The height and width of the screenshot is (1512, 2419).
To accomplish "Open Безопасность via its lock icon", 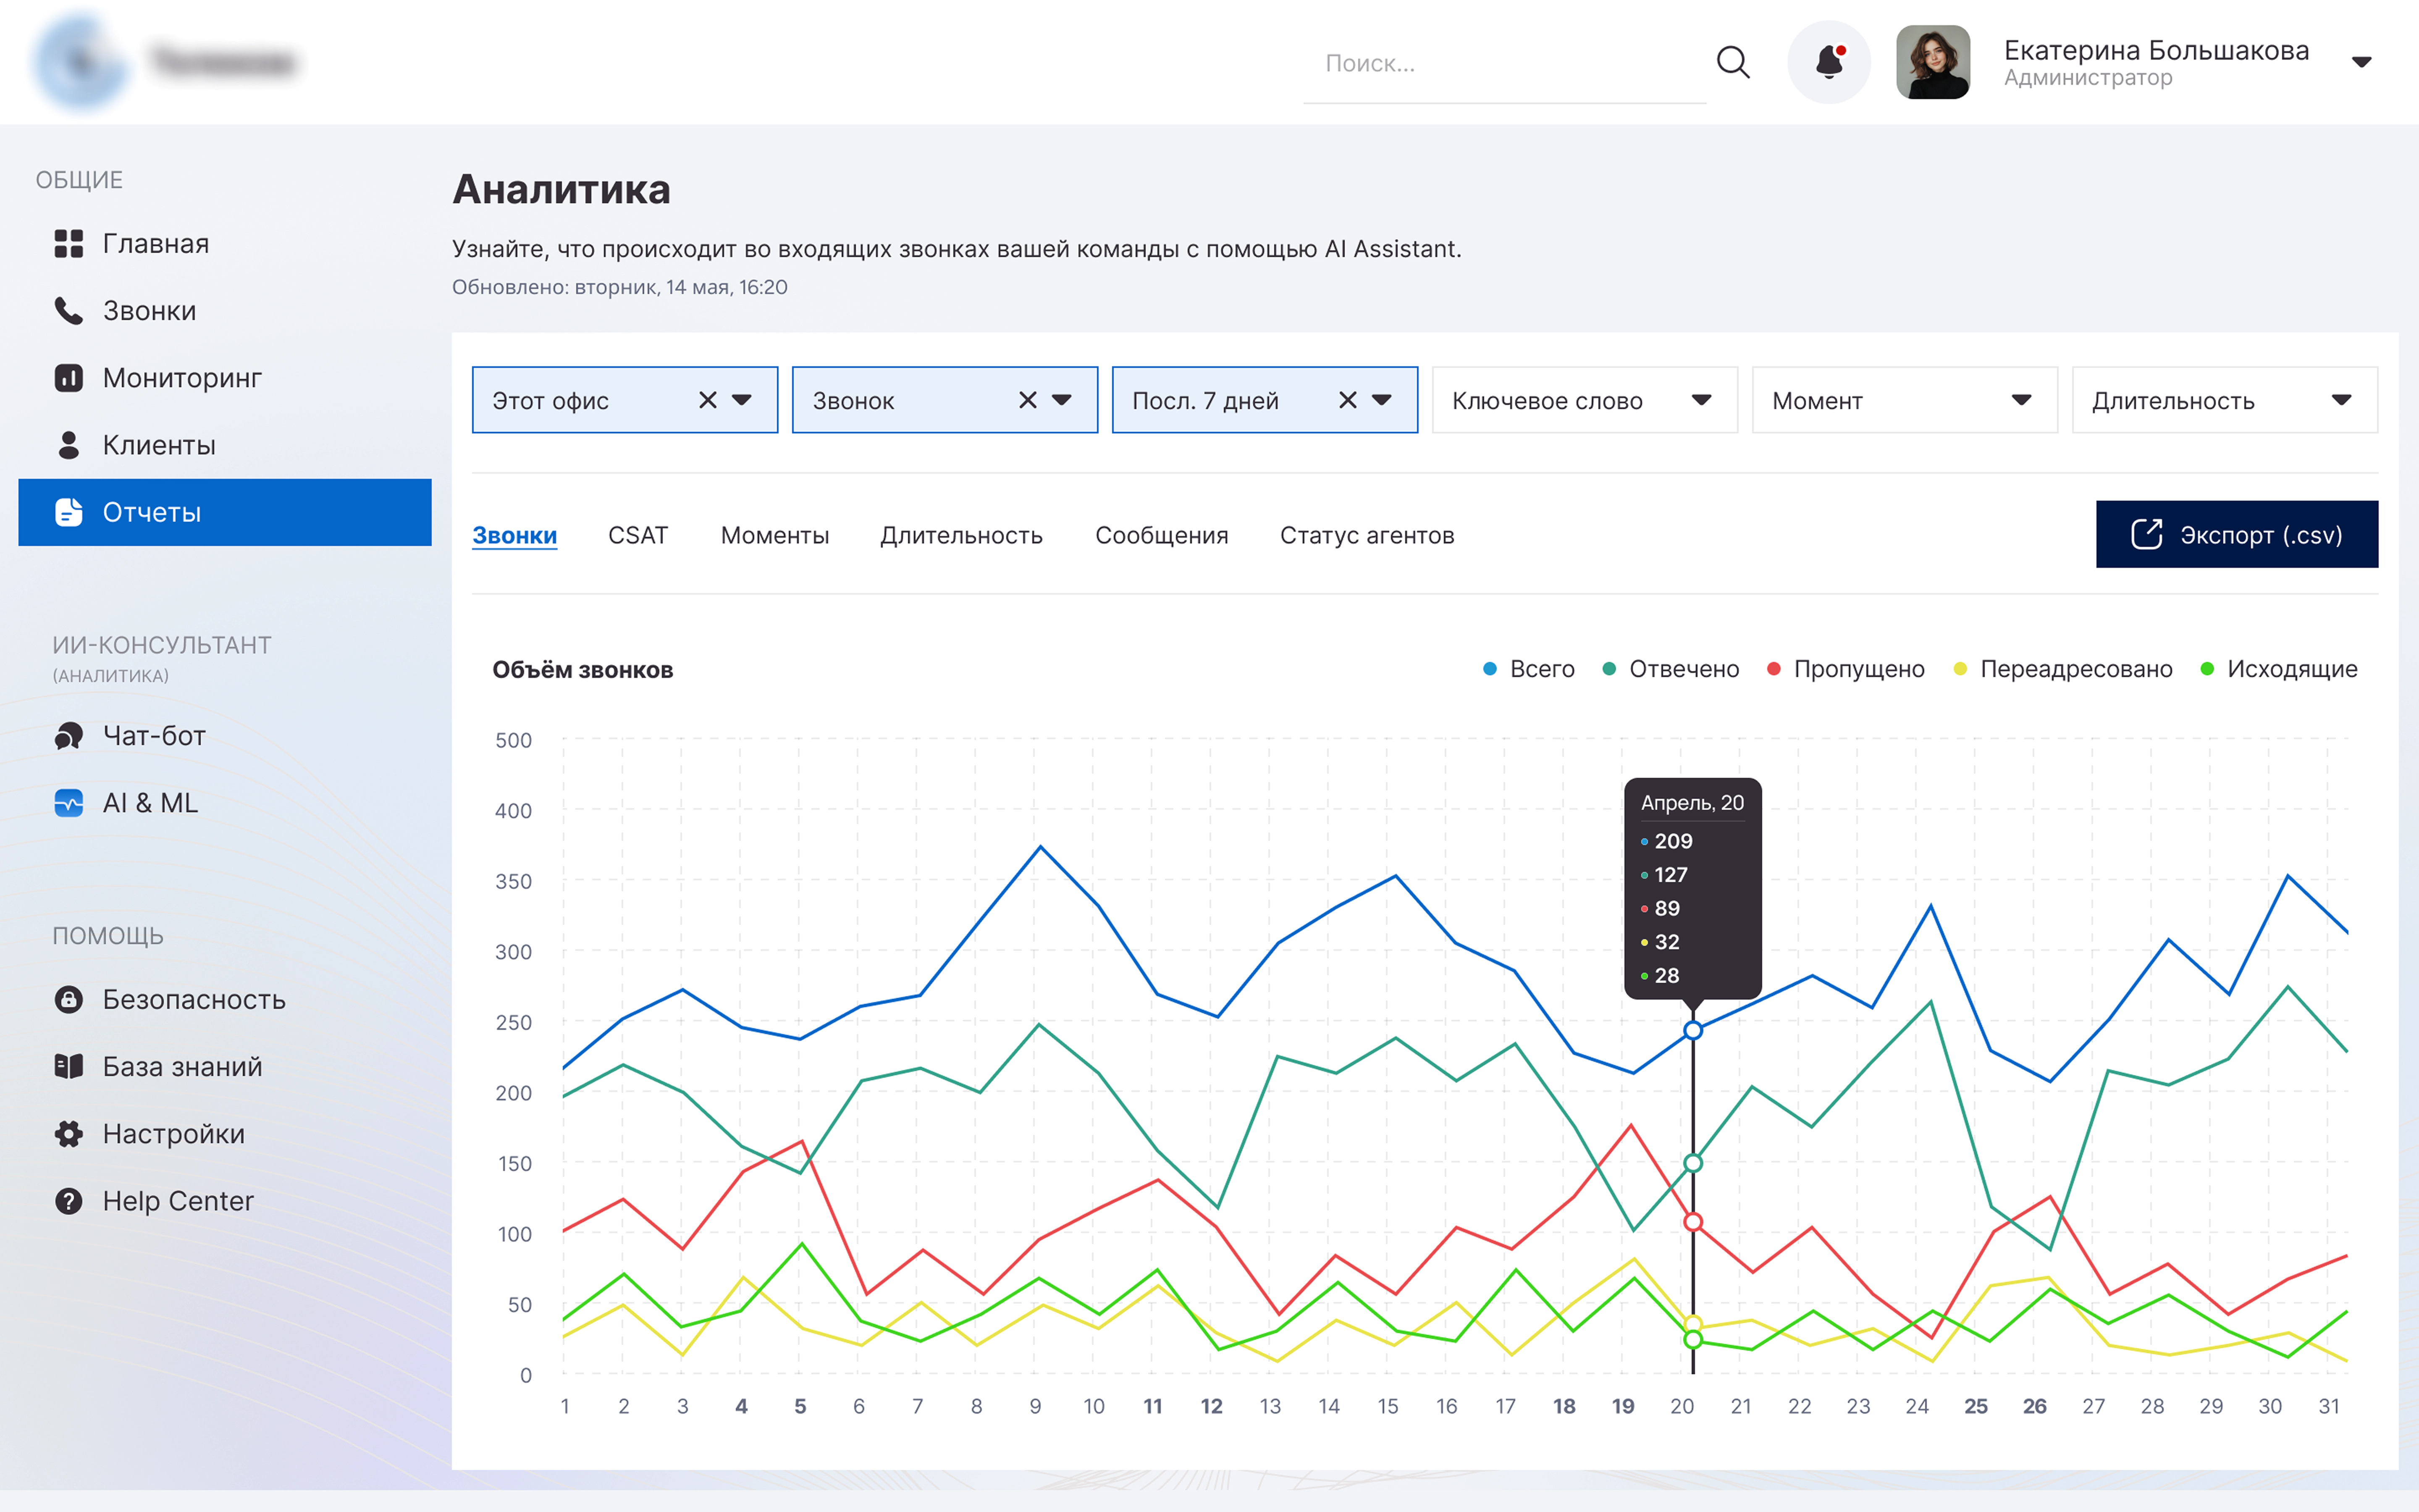I will (x=68, y=999).
